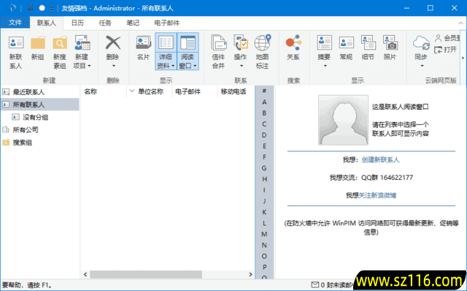Screen dimensions: 467x291
Task: Jump to # in the alphabet index
Action: click(x=264, y=91)
